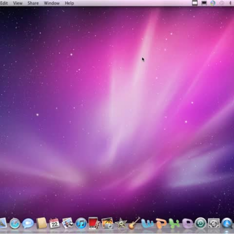The width and height of the screenshot is (234, 234).
Task: Open the Help menu
Action: point(69,3)
